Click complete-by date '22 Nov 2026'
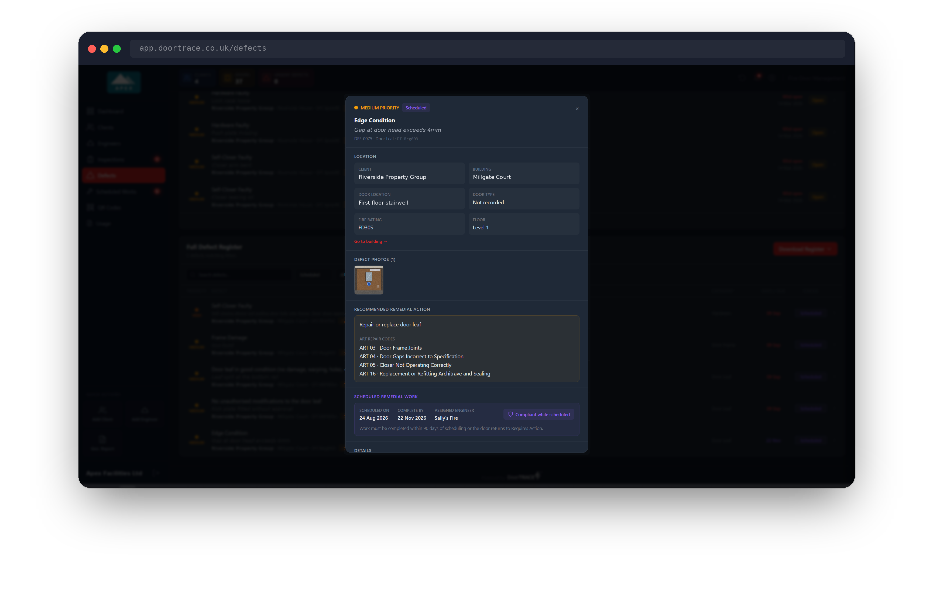 411,418
